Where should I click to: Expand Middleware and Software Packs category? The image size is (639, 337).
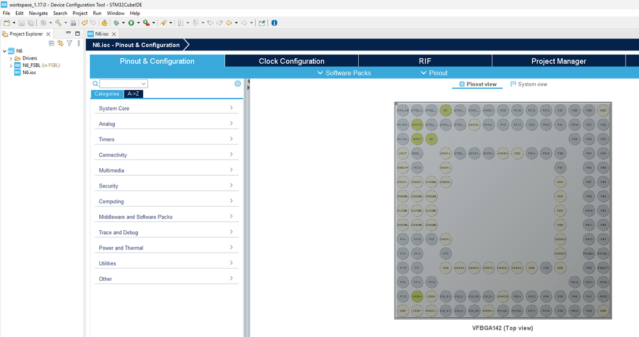coord(166,216)
